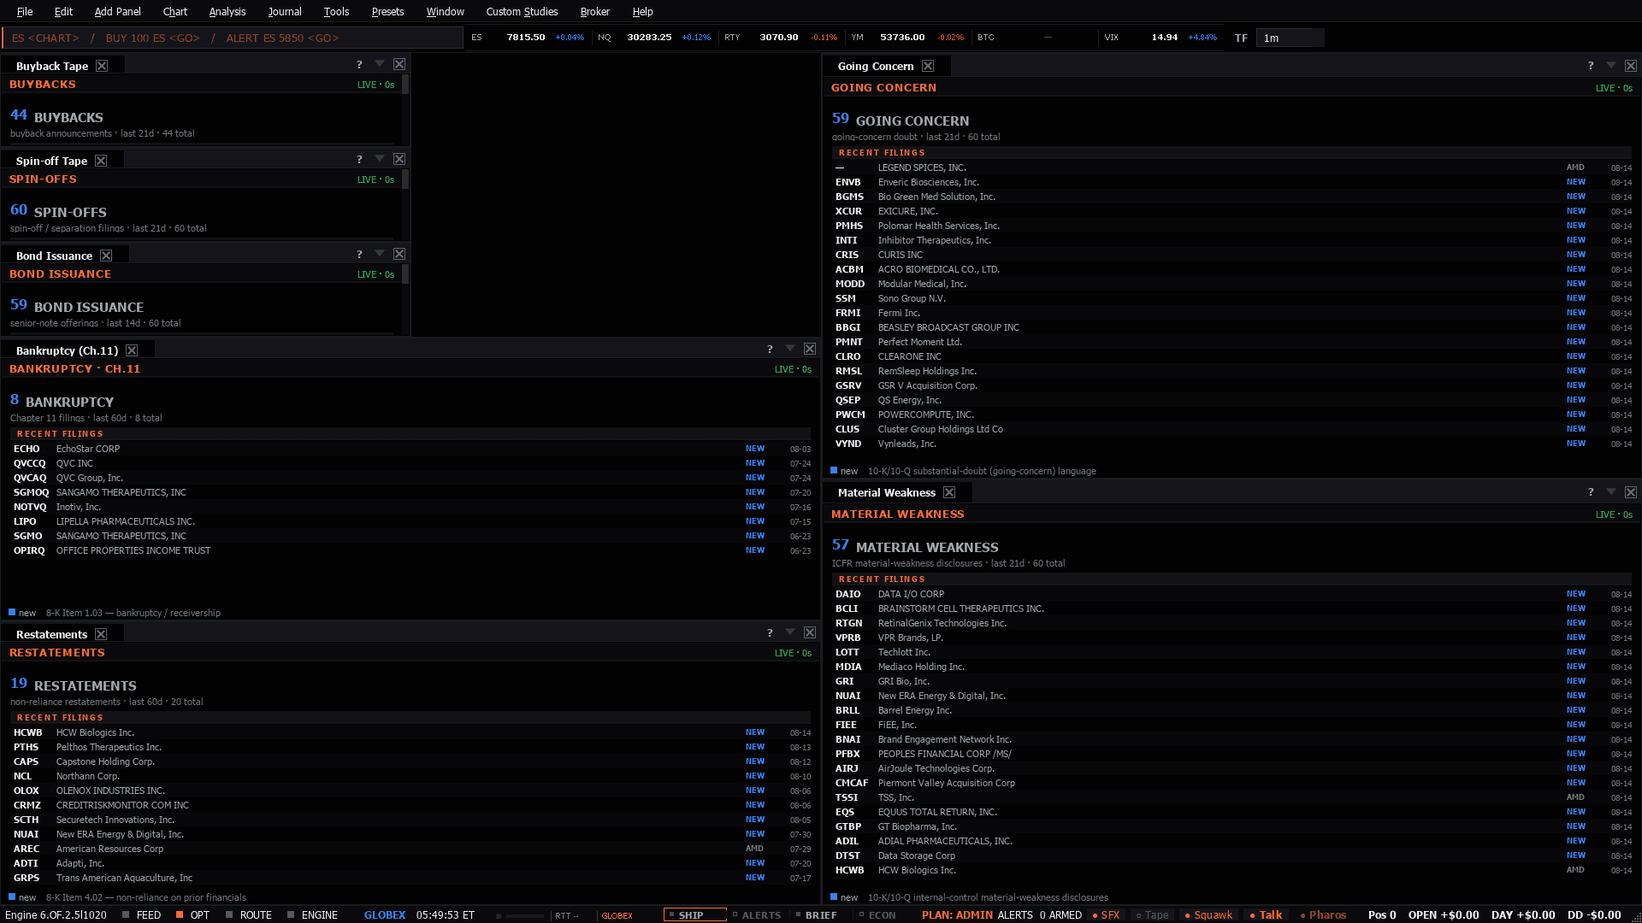Close the Spin-off Tape tab via its X

(101, 161)
